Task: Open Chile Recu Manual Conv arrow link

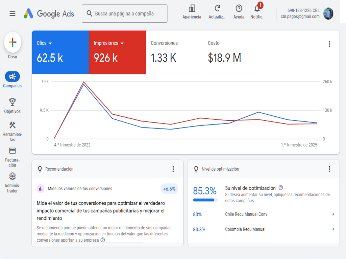Action: pyautogui.click(x=332, y=214)
